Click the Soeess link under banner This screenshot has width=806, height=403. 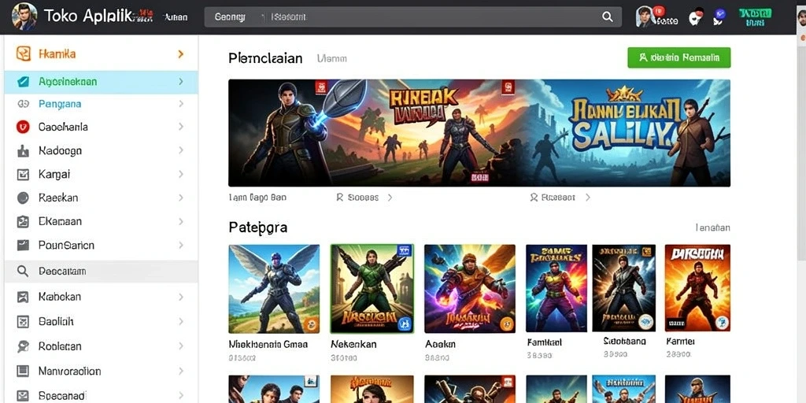364,198
